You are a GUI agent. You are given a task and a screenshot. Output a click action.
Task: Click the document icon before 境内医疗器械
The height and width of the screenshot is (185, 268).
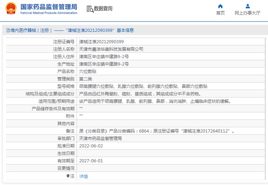click(x=8, y=30)
